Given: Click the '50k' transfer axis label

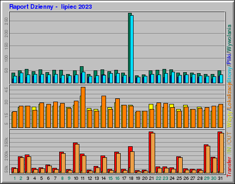Looking at the screenshot, I should coord(6,169).
